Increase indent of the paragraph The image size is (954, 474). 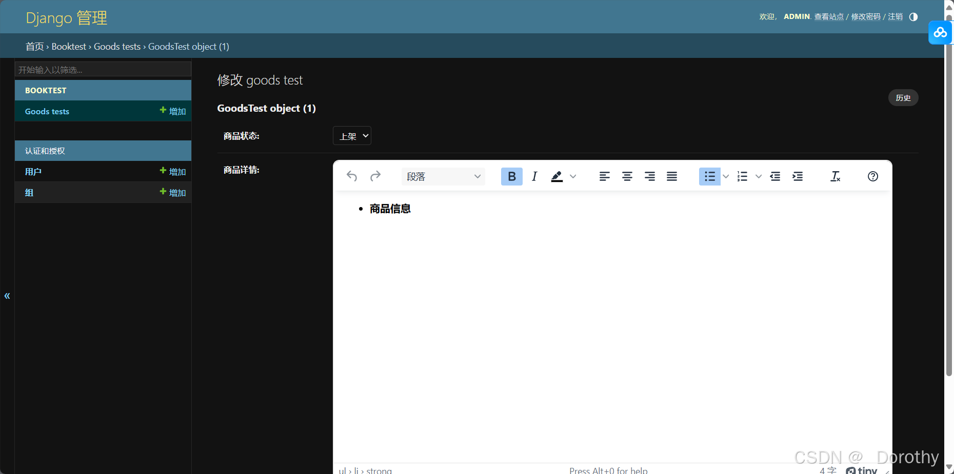(x=798, y=176)
